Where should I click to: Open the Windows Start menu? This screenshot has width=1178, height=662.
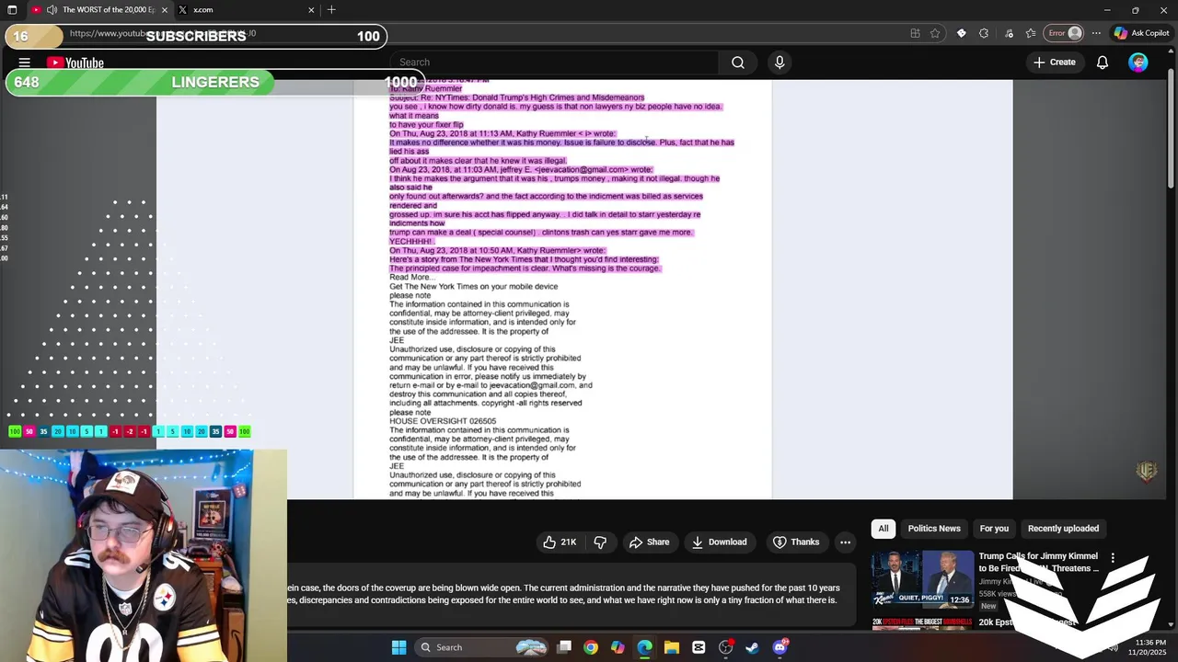(x=398, y=647)
